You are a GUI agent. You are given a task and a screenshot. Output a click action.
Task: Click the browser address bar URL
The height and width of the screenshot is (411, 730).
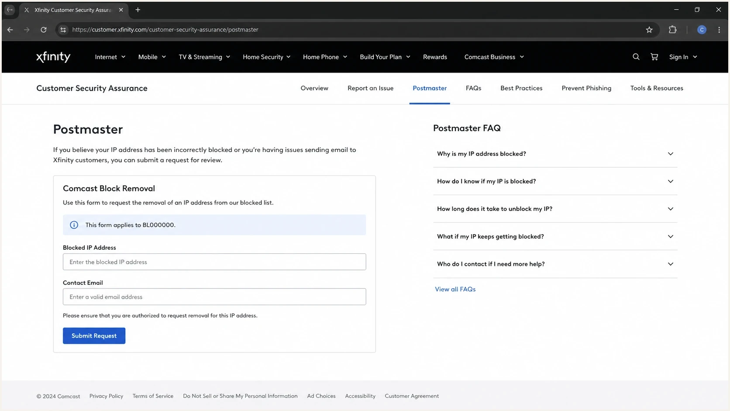(x=165, y=30)
